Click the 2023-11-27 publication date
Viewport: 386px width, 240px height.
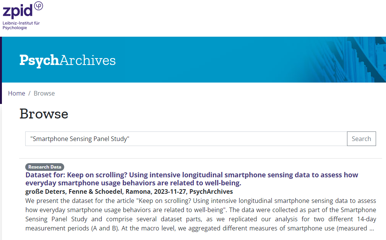point(170,191)
